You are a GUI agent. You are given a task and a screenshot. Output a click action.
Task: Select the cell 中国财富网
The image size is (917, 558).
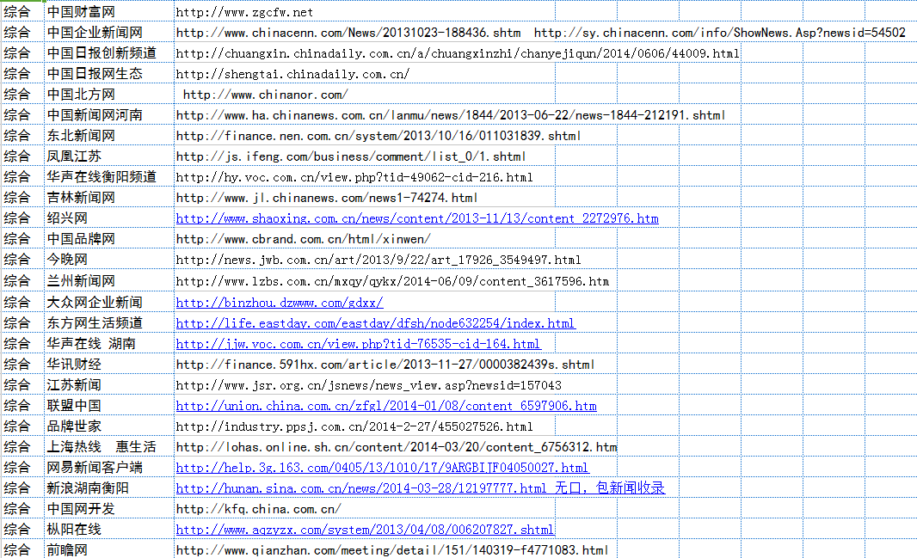click(x=108, y=12)
